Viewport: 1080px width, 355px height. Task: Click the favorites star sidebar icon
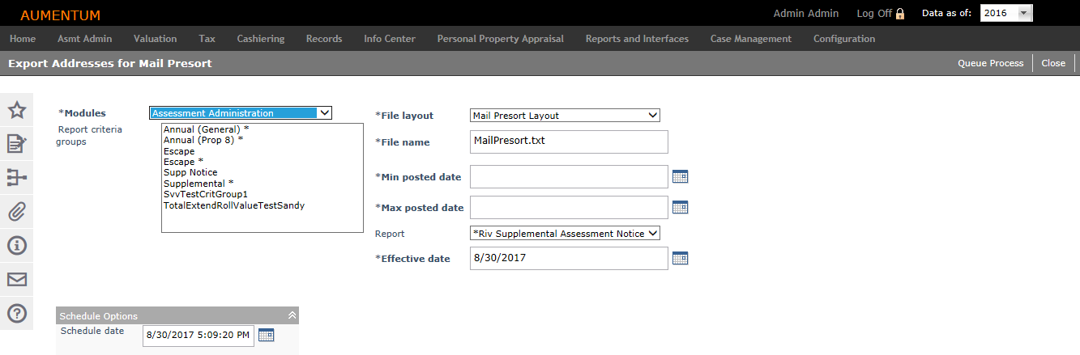[17, 111]
